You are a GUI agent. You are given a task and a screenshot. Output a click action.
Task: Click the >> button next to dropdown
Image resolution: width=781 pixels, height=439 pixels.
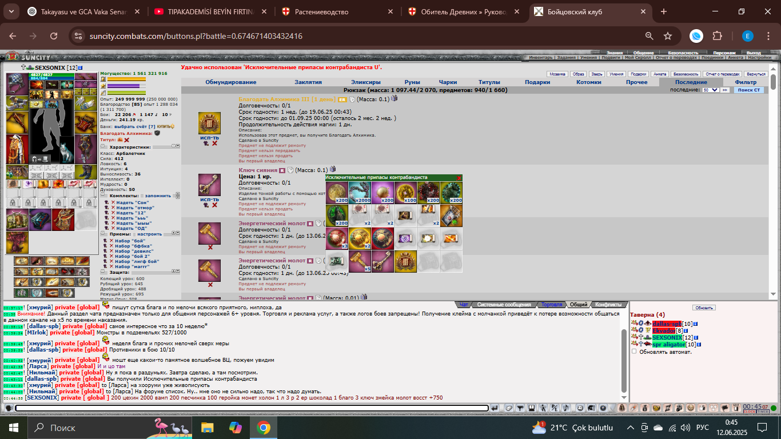[x=725, y=90]
